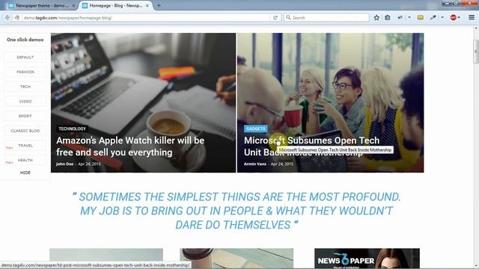Open the Firefox hamburger menu
479x269 pixels.
[472, 18]
